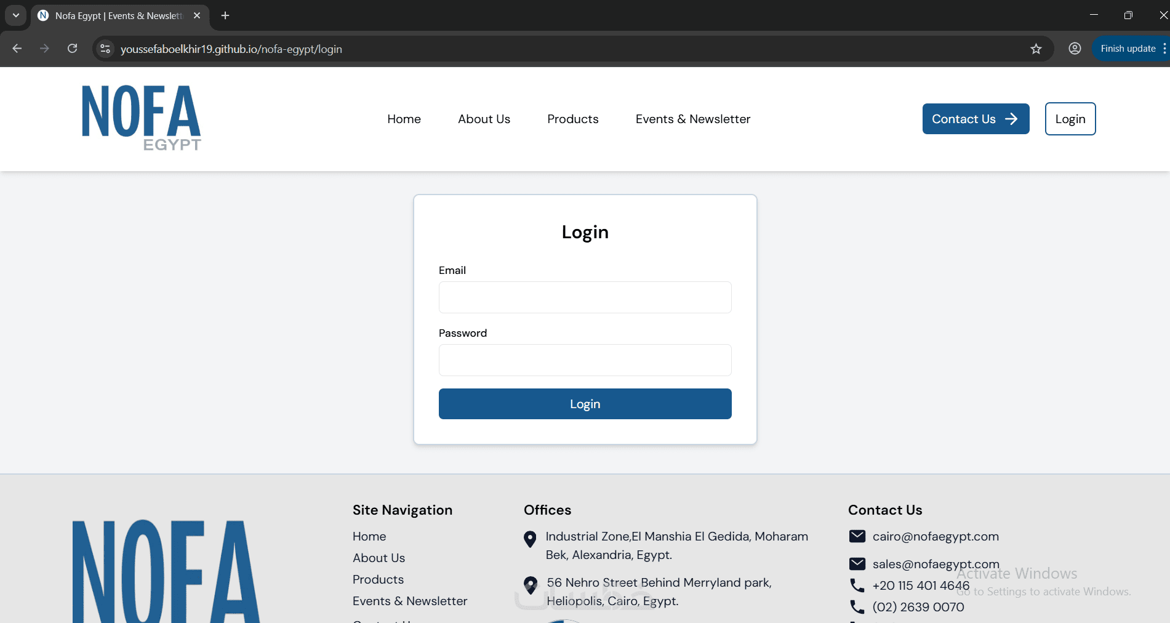Click the Login heading in the form card

[x=585, y=232]
